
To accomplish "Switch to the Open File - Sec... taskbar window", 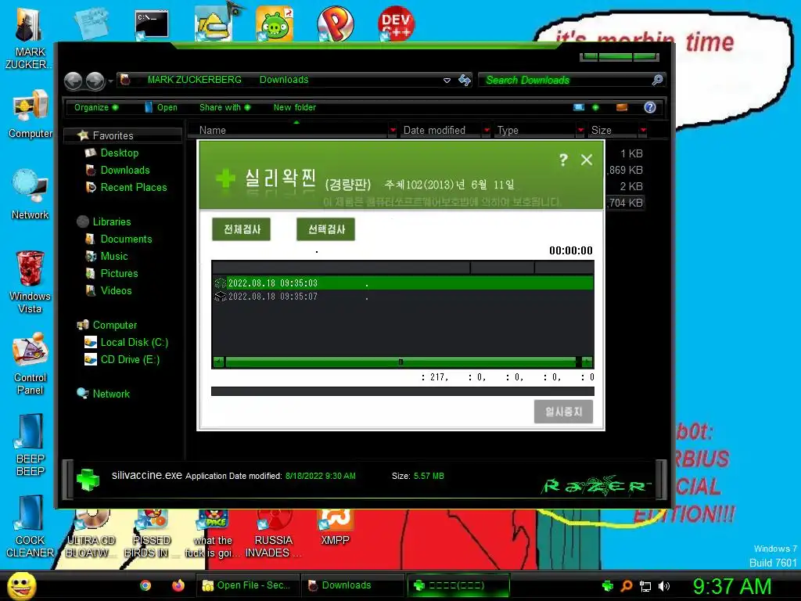I will (x=247, y=585).
